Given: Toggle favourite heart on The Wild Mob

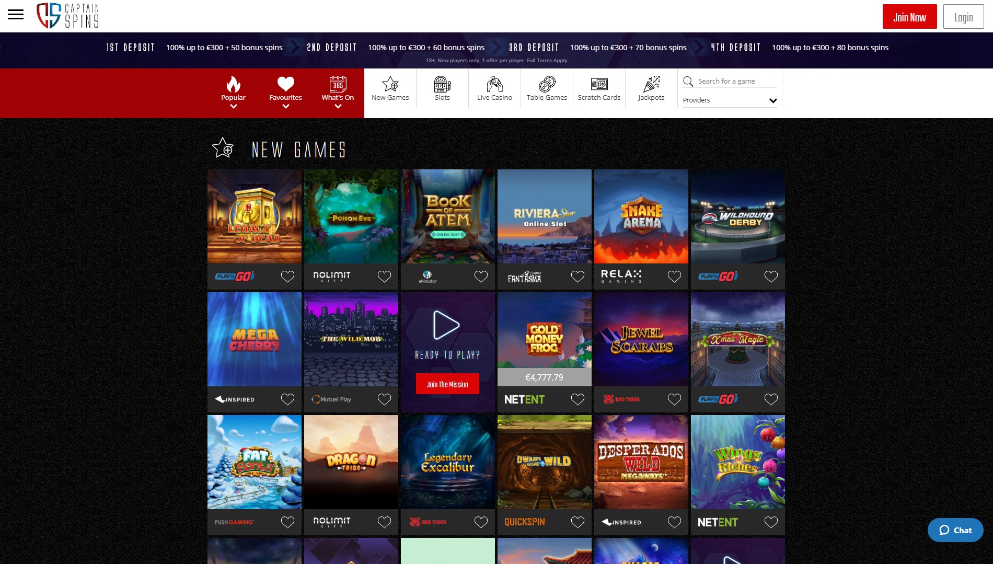Looking at the screenshot, I should (384, 399).
